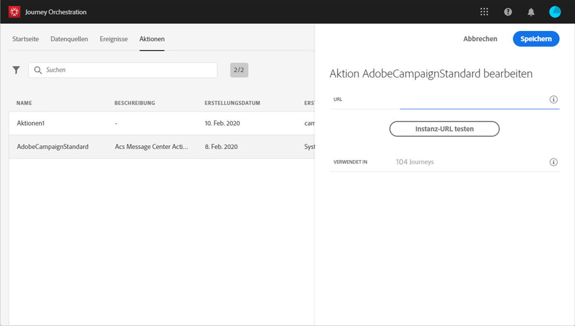Viewport: 575px width, 326px height.
Task: Sort by the ERSTELLUNGSDATUM column header
Action: coord(232,103)
